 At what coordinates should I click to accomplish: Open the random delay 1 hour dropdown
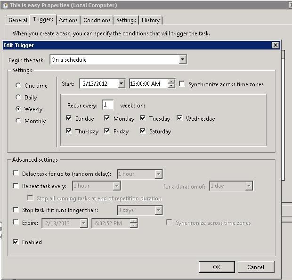[x=158, y=174]
